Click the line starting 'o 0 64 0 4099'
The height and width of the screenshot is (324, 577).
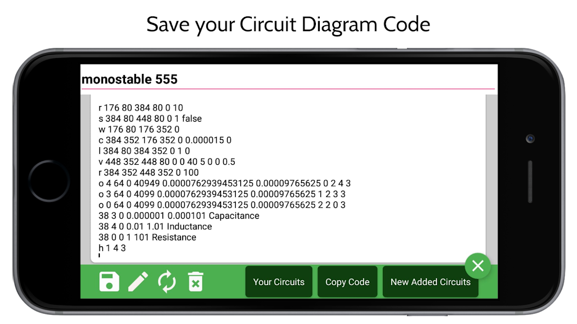pyautogui.click(x=222, y=205)
